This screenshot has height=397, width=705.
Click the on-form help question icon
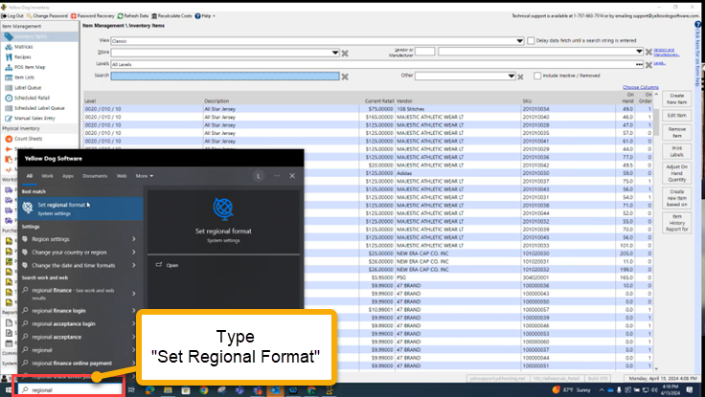pyautogui.click(x=697, y=24)
